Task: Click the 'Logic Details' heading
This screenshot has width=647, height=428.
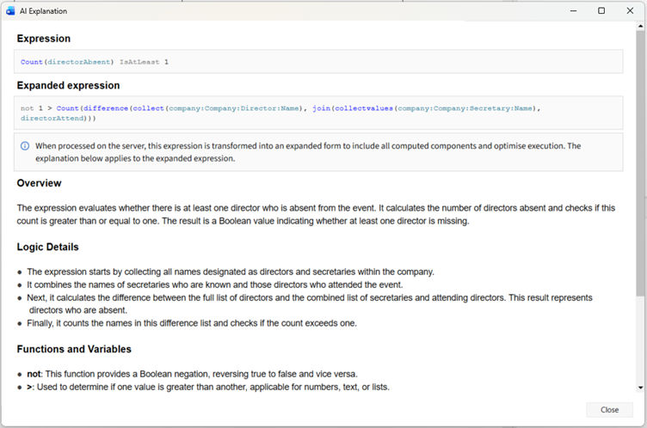Action: pyautogui.click(x=47, y=247)
